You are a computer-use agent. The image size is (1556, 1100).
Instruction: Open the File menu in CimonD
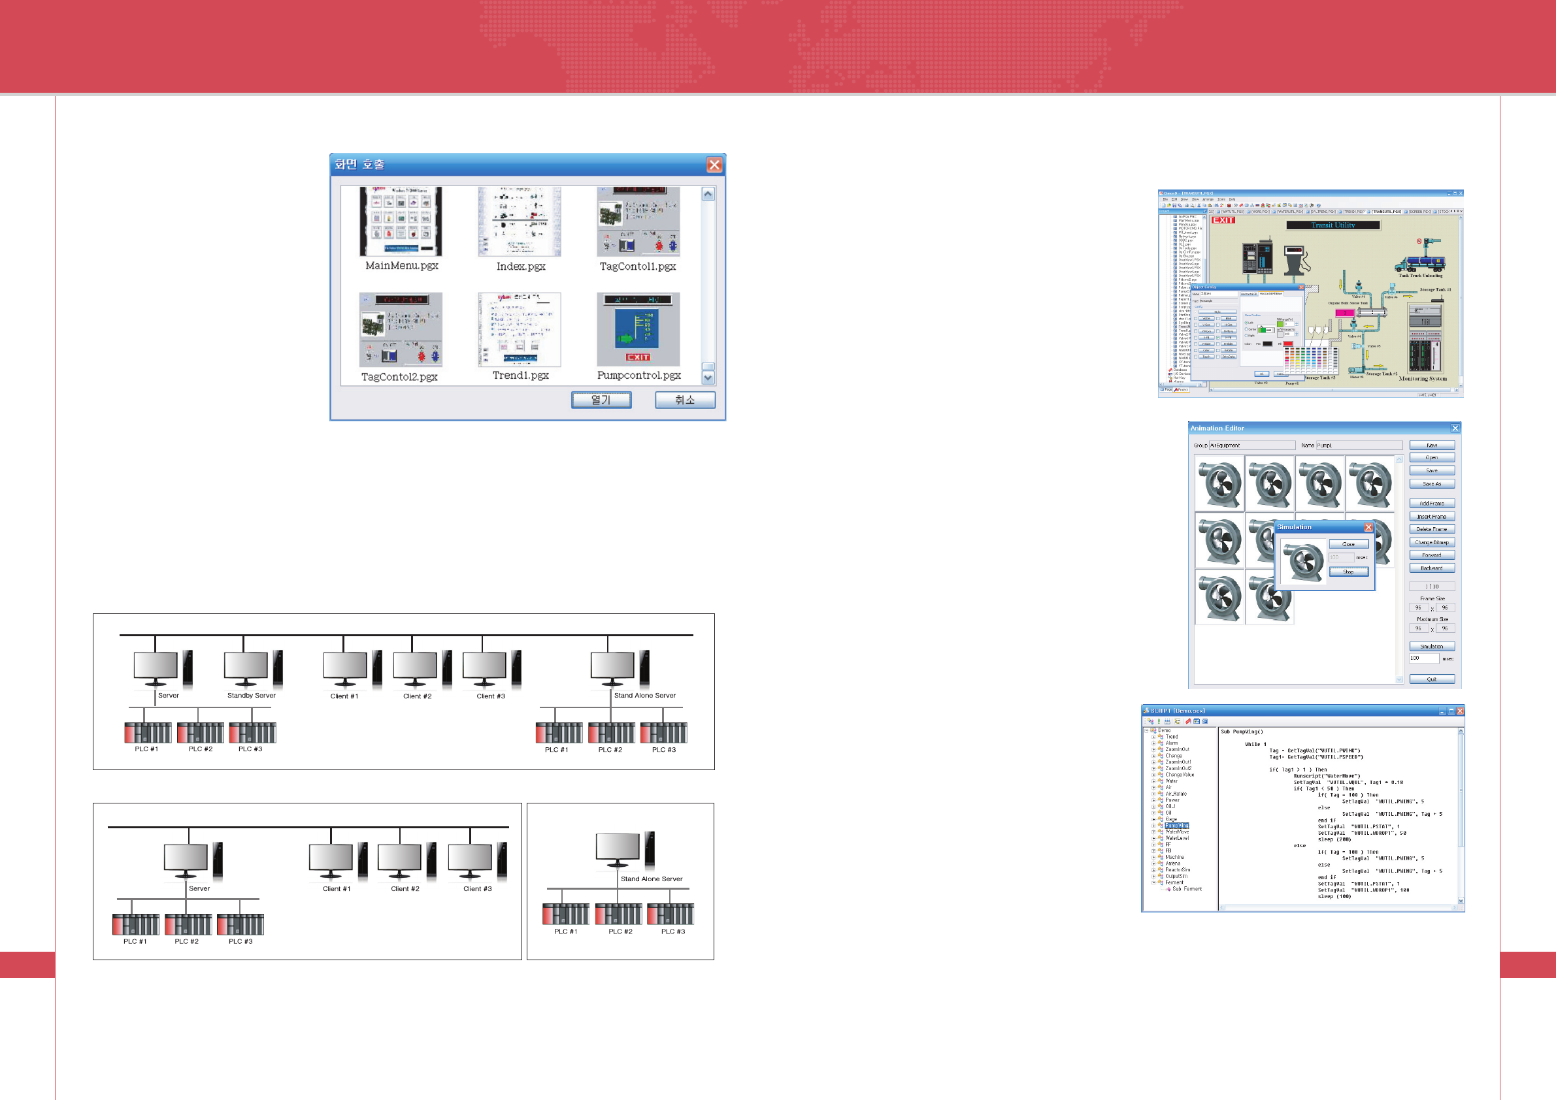1165,199
